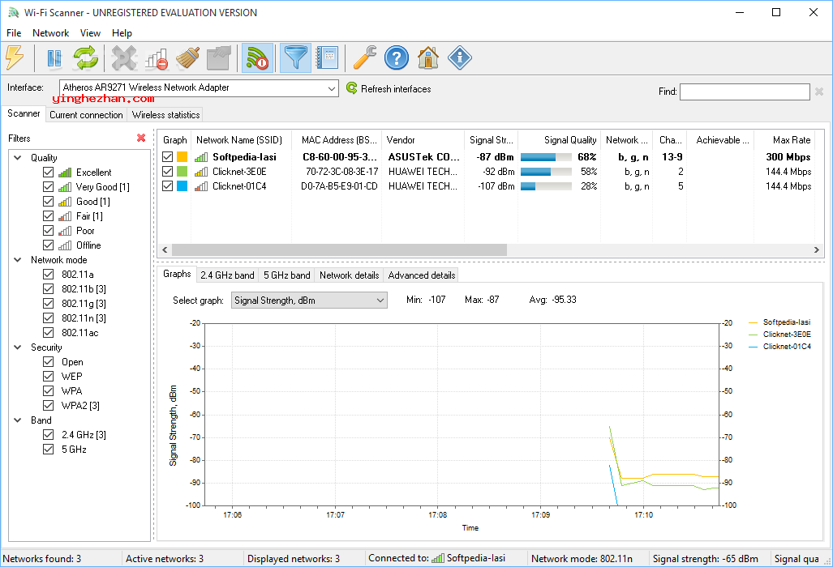This screenshot has height=567, width=833.
Task: Toggle the Wi-Fi alert toolbar icon
Action: [258, 58]
